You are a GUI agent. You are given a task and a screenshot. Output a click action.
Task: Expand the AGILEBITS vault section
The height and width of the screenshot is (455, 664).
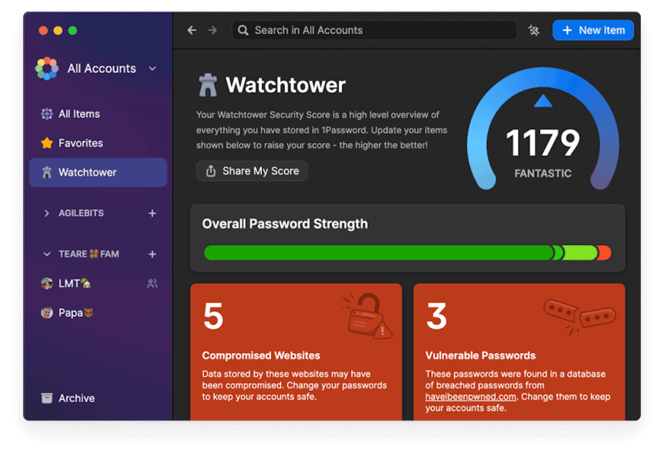tap(47, 213)
